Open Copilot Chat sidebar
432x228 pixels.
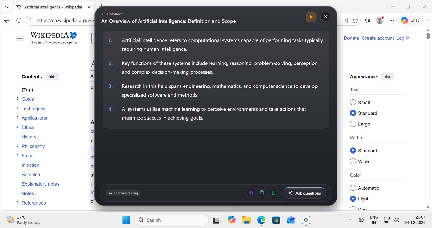tap(410, 20)
